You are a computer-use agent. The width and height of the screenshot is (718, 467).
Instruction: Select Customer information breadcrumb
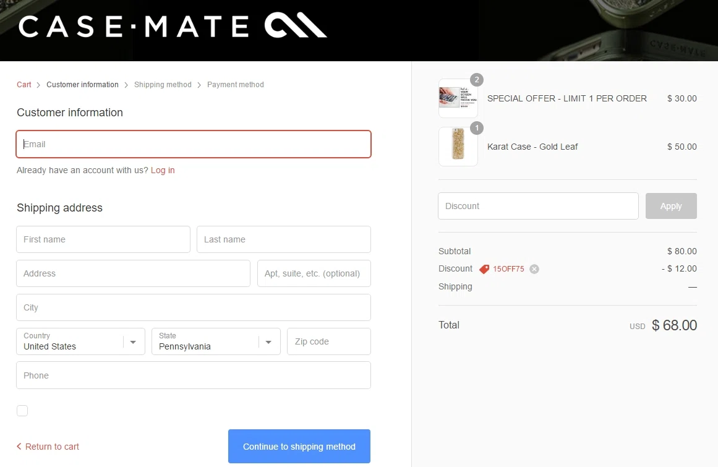click(x=82, y=85)
